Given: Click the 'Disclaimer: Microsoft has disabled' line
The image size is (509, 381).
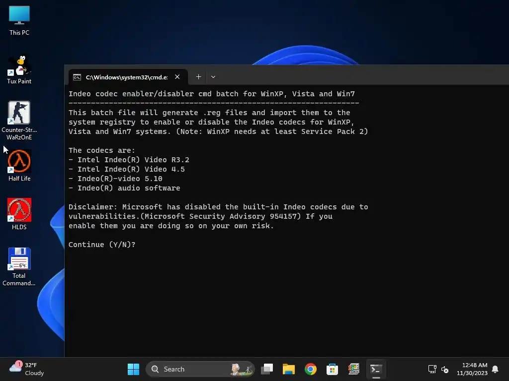Looking at the screenshot, I should point(218,207).
